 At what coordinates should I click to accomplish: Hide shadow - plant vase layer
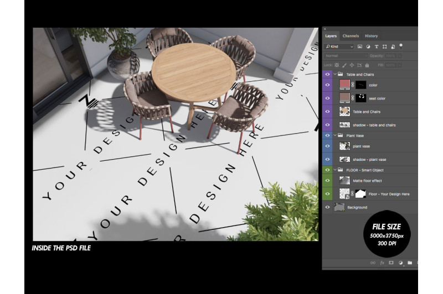(x=327, y=159)
